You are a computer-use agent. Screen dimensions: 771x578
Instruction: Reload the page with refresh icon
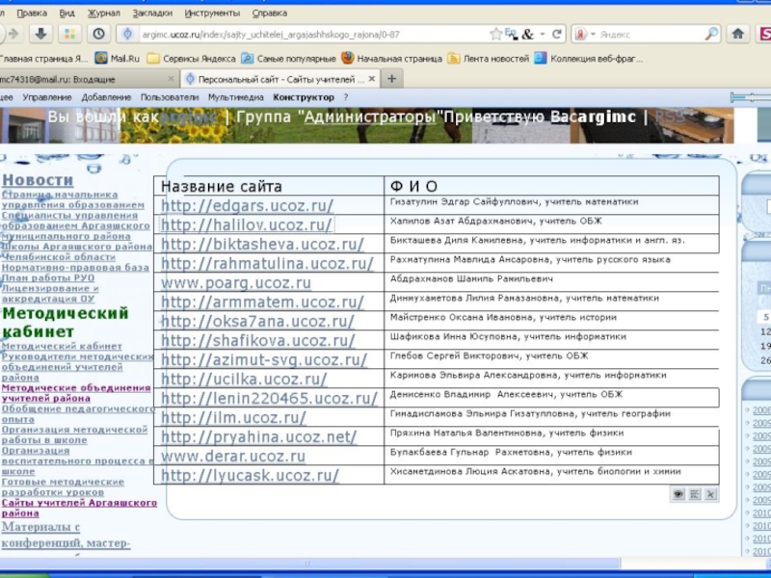coord(557,34)
